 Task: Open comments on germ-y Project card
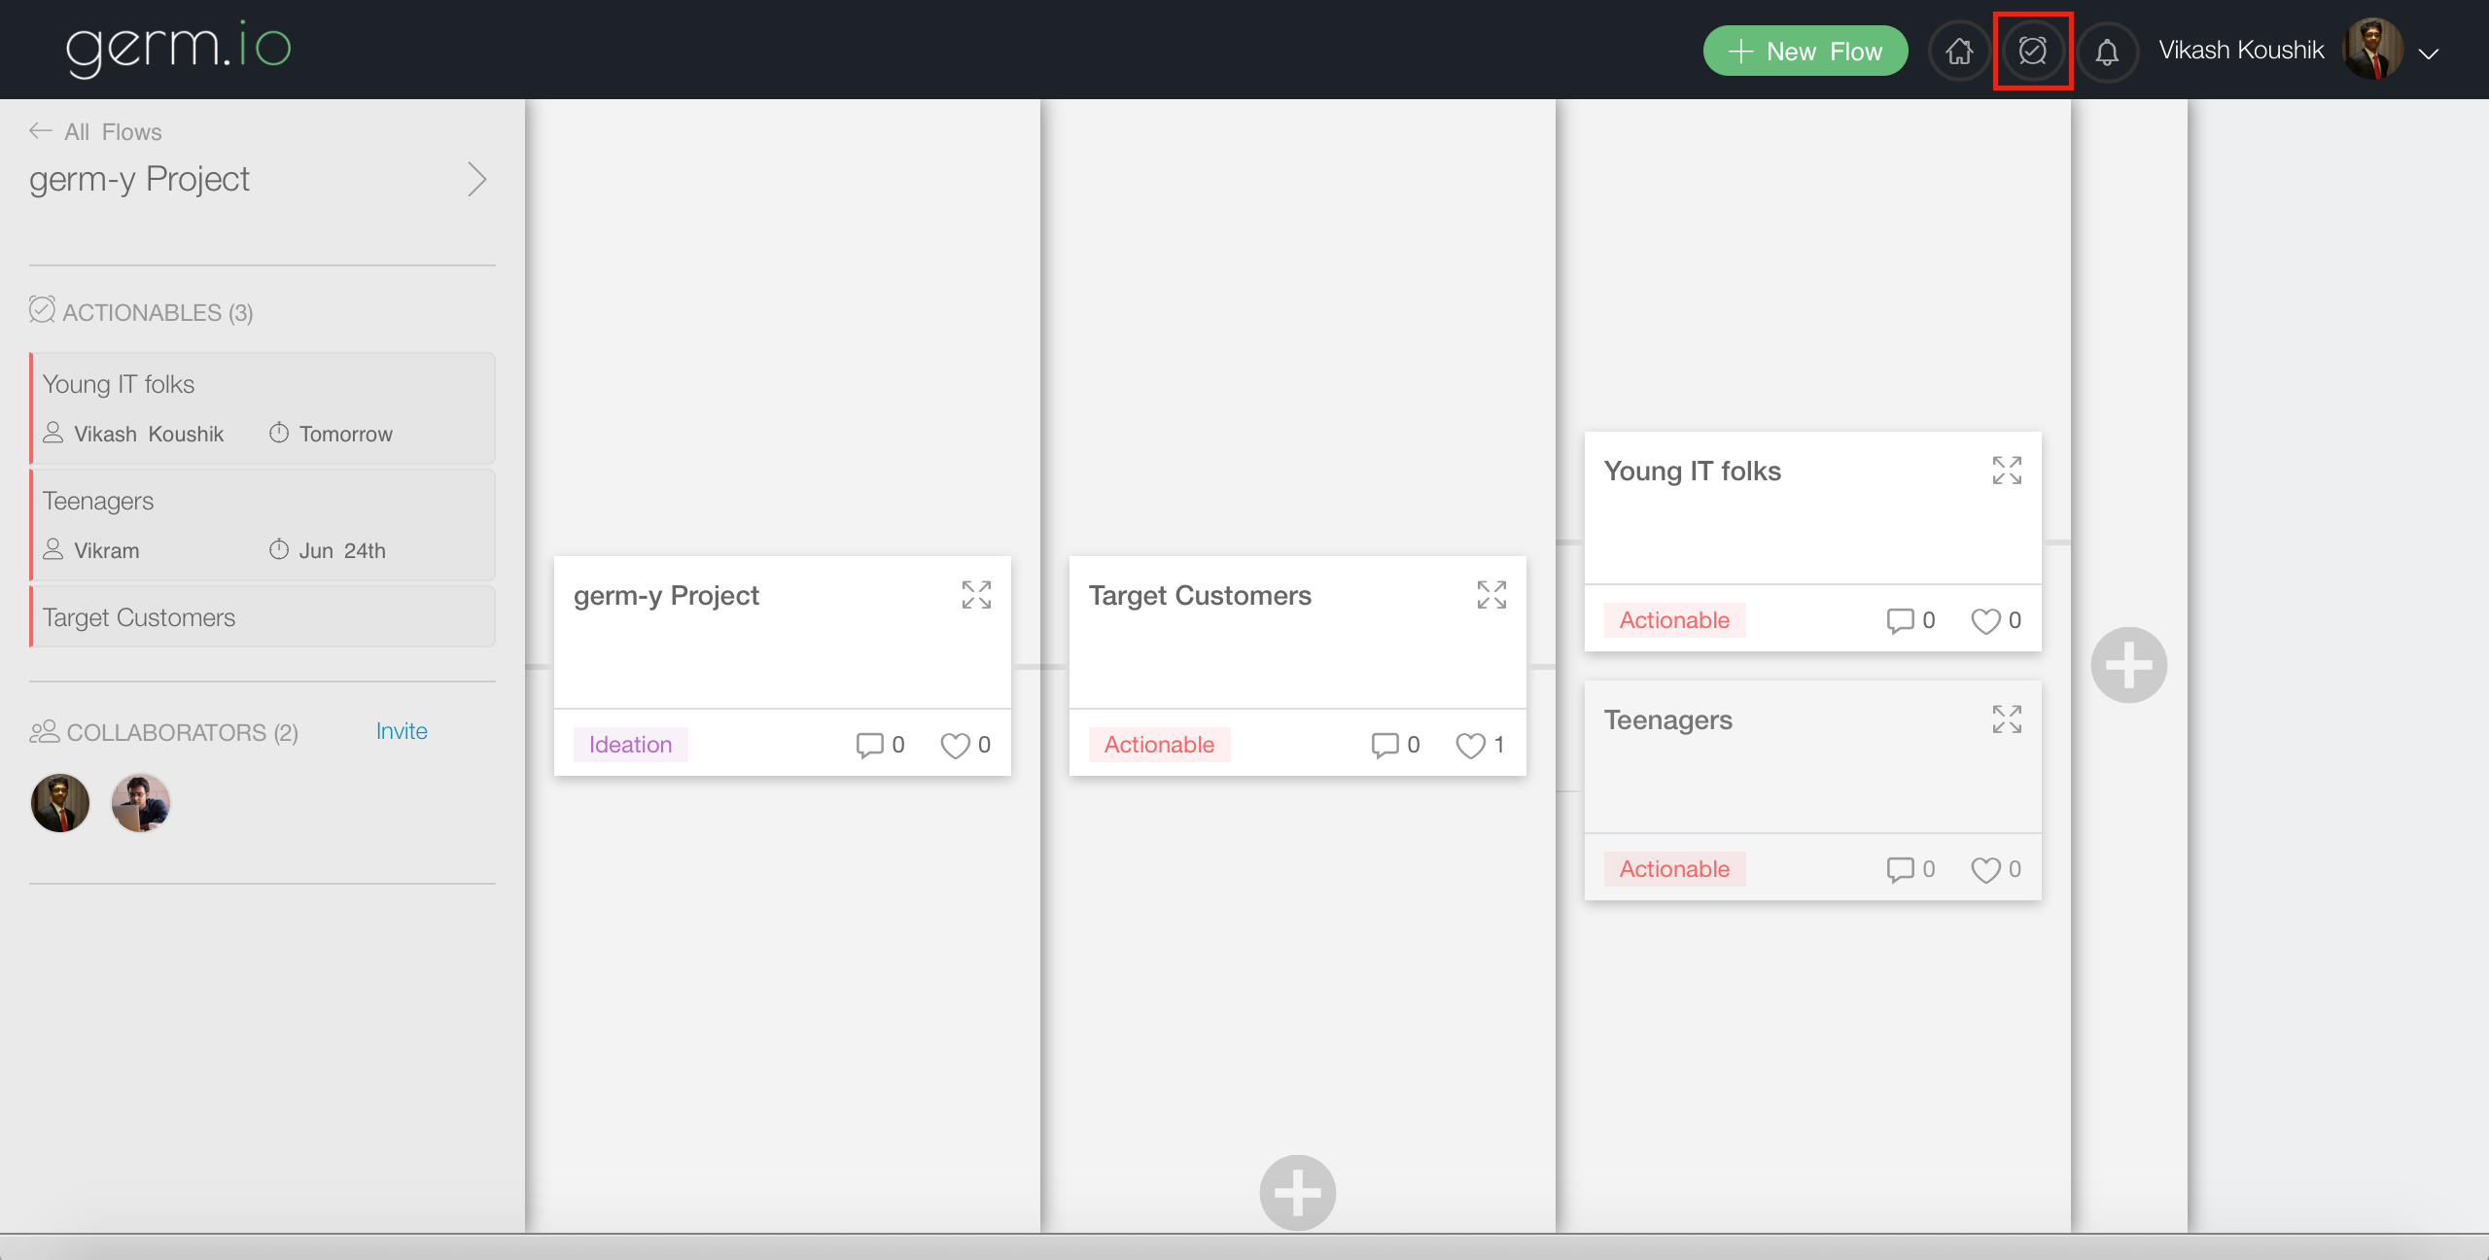click(x=869, y=745)
